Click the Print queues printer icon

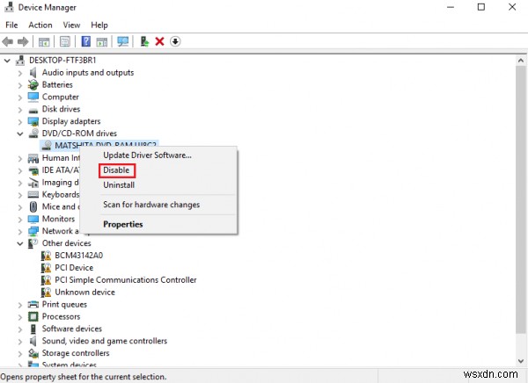click(33, 305)
